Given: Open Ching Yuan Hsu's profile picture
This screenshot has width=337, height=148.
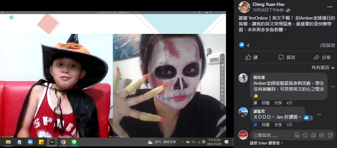Looking at the screenshot, I should pos(244,7).
